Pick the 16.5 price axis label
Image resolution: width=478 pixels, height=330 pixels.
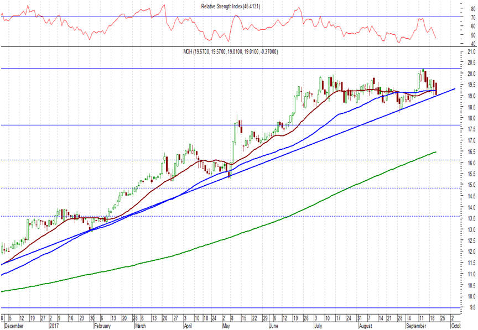pos(472,152)
